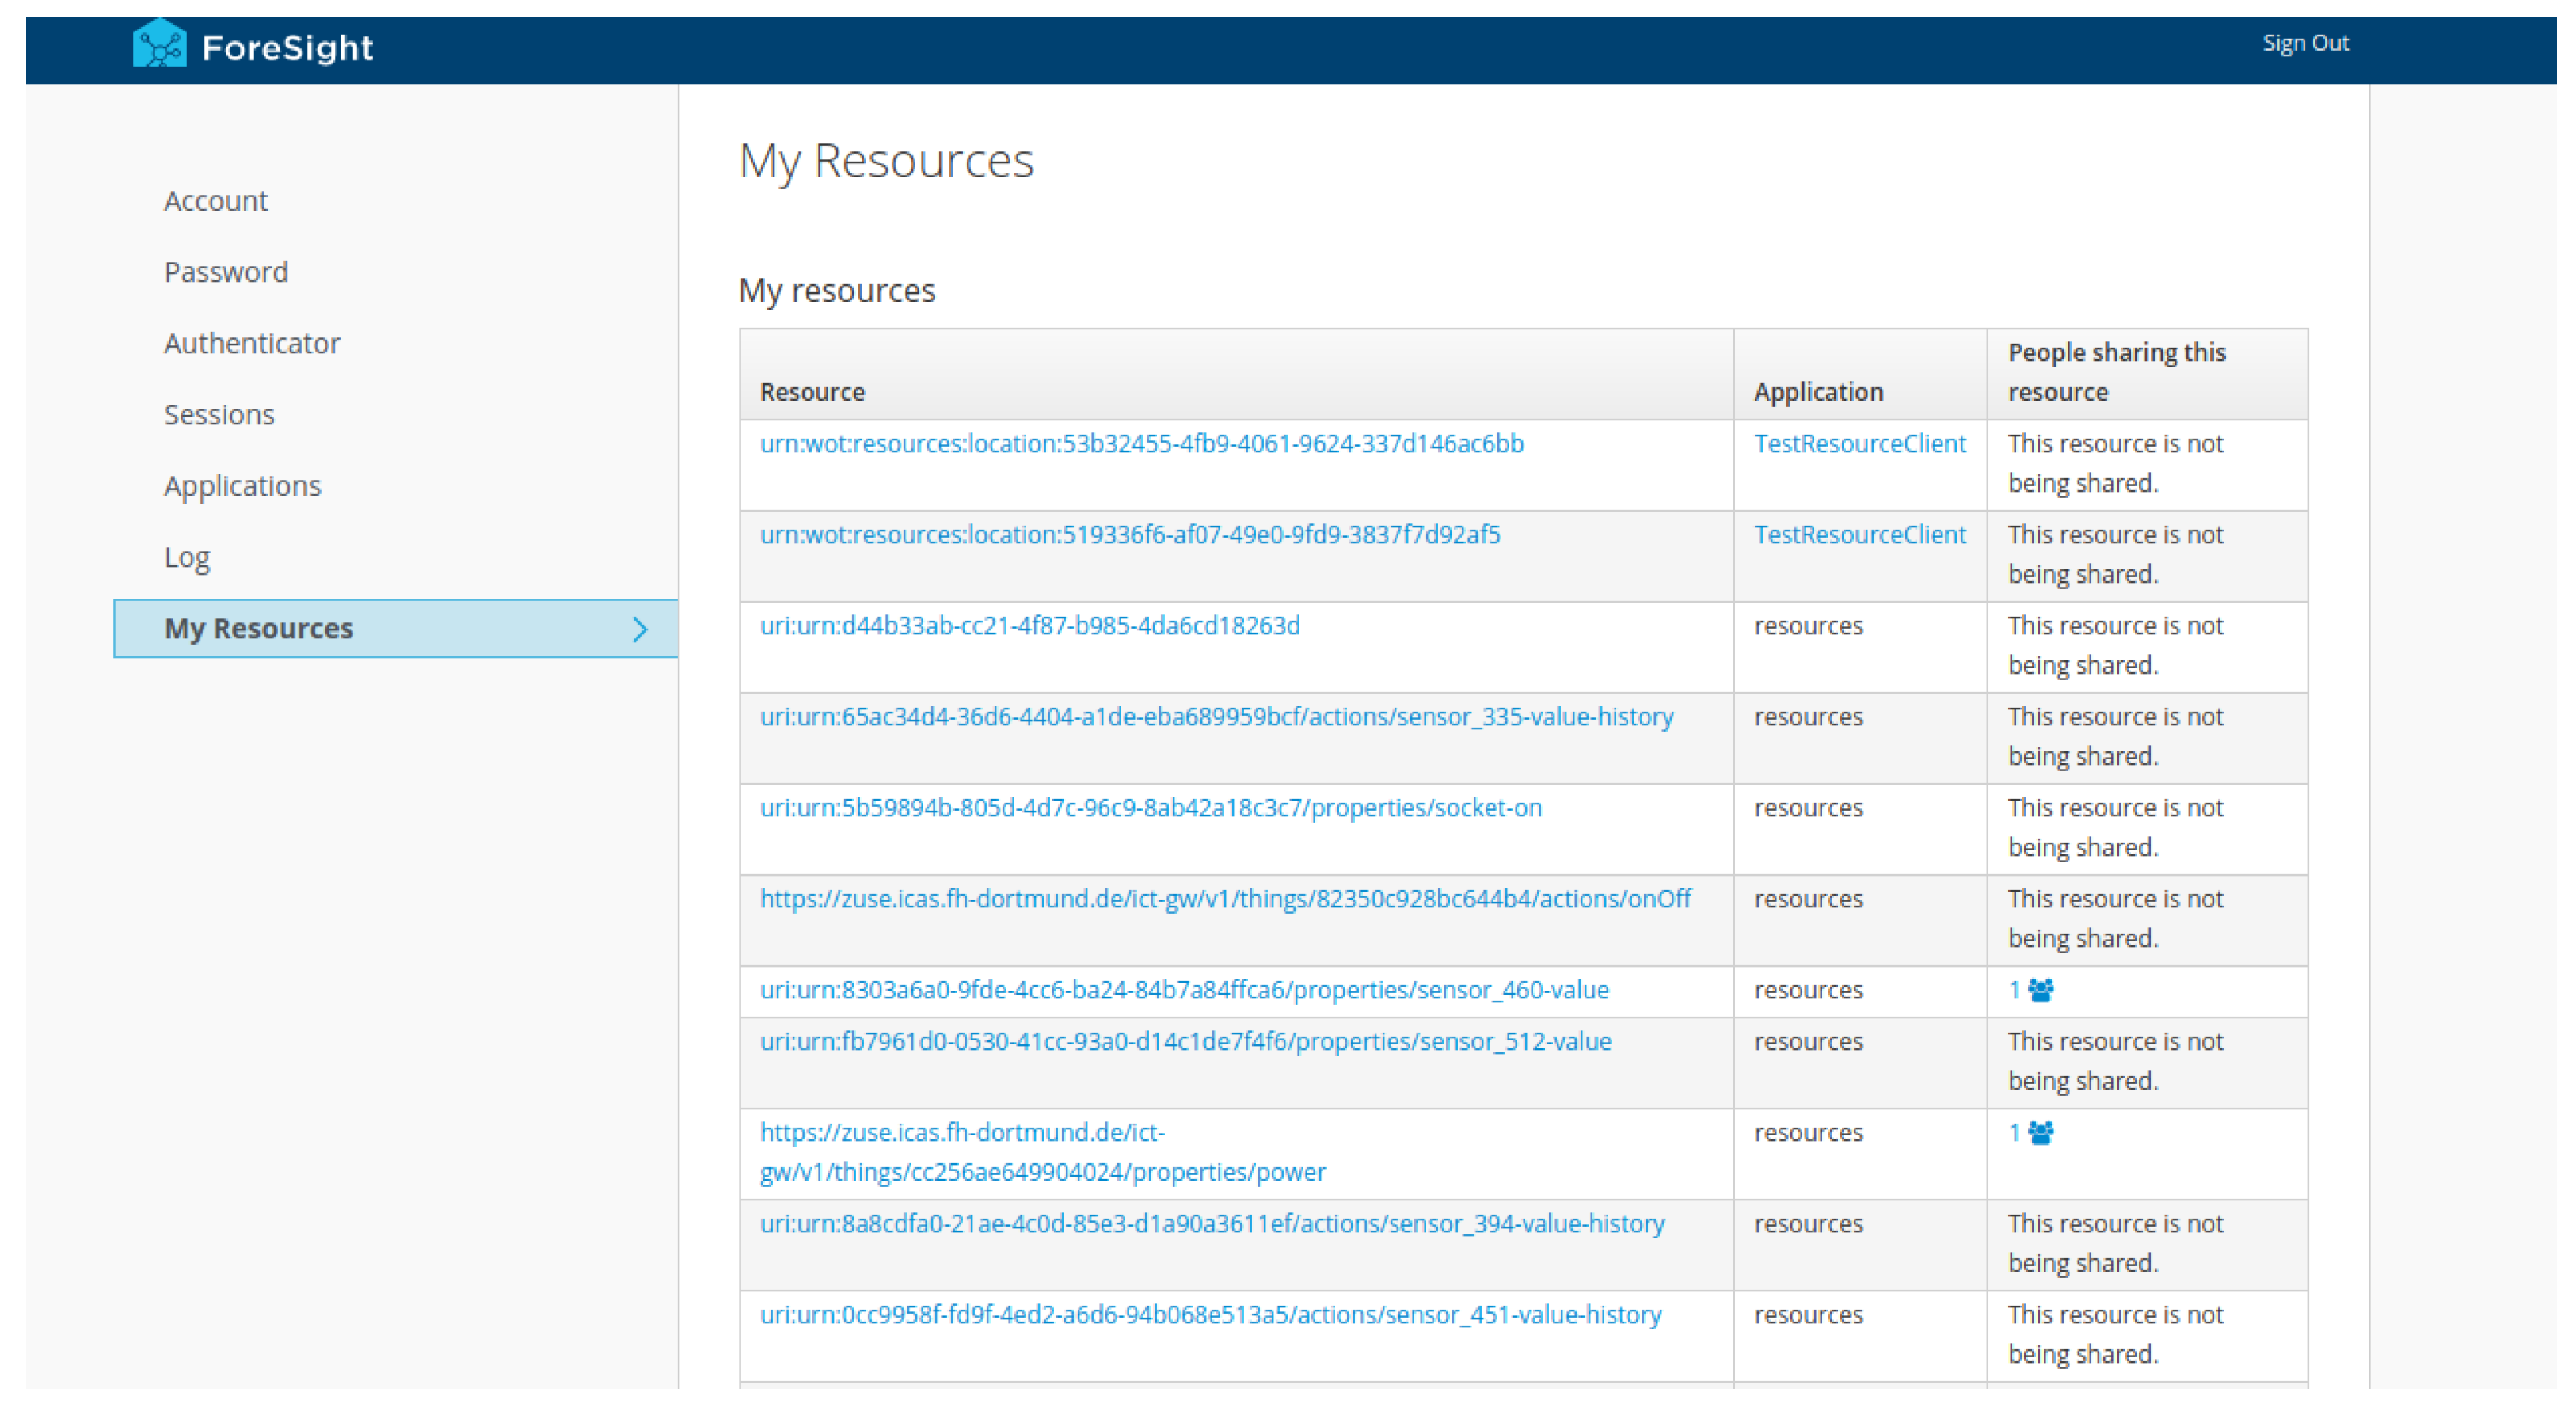Open the actions/onOff resource URL
The height and width of the screenshot is (1415, 2576).
pyautogui.click(x=1225, y=899)
